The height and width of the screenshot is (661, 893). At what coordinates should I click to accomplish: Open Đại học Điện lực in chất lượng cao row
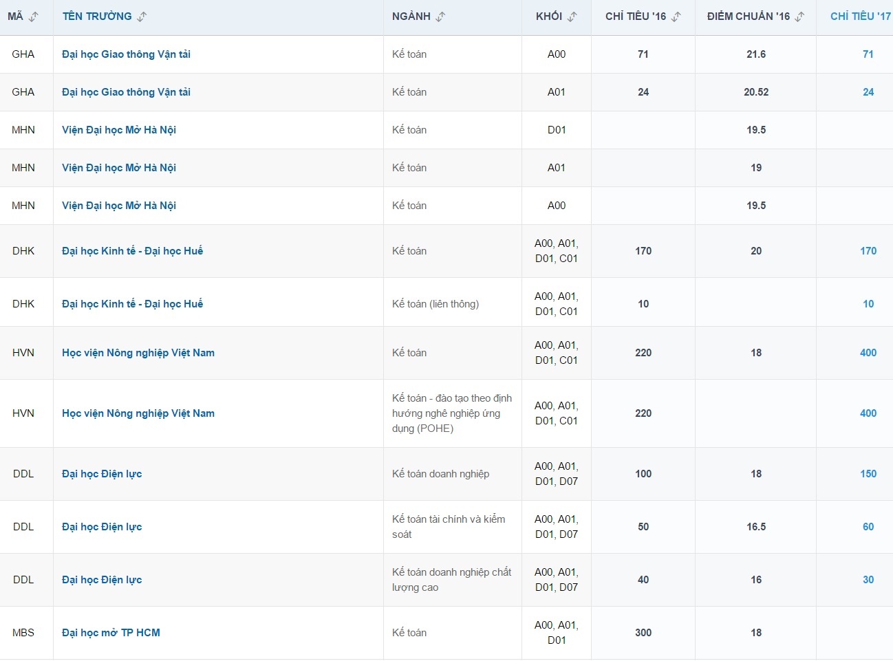(102, 580)
